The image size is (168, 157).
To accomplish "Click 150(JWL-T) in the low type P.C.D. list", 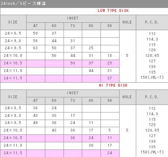I will [152, 77].
